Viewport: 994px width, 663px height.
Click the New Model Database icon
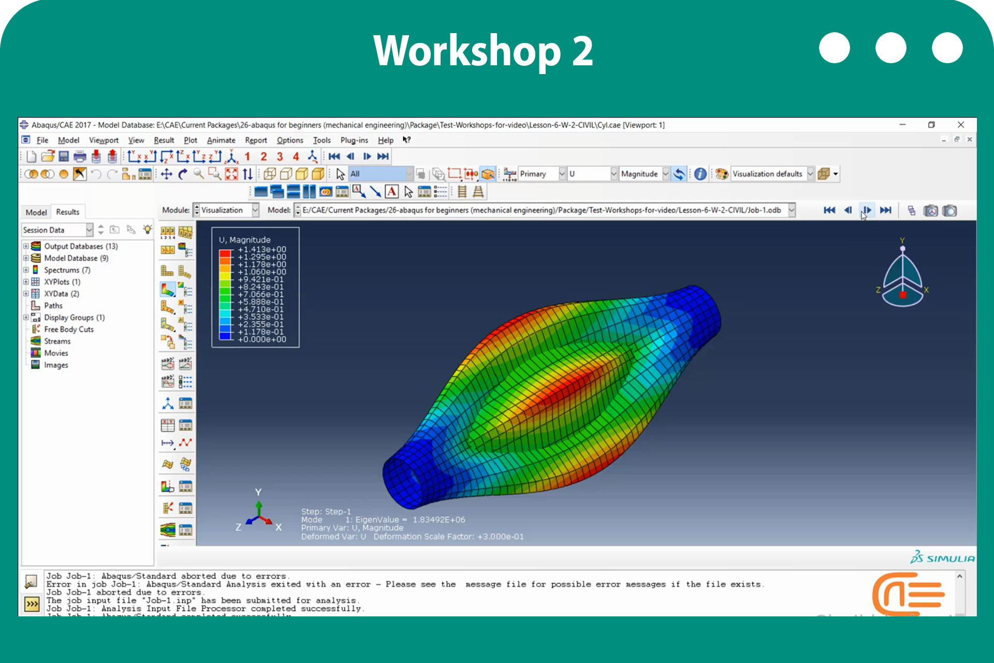32,156
